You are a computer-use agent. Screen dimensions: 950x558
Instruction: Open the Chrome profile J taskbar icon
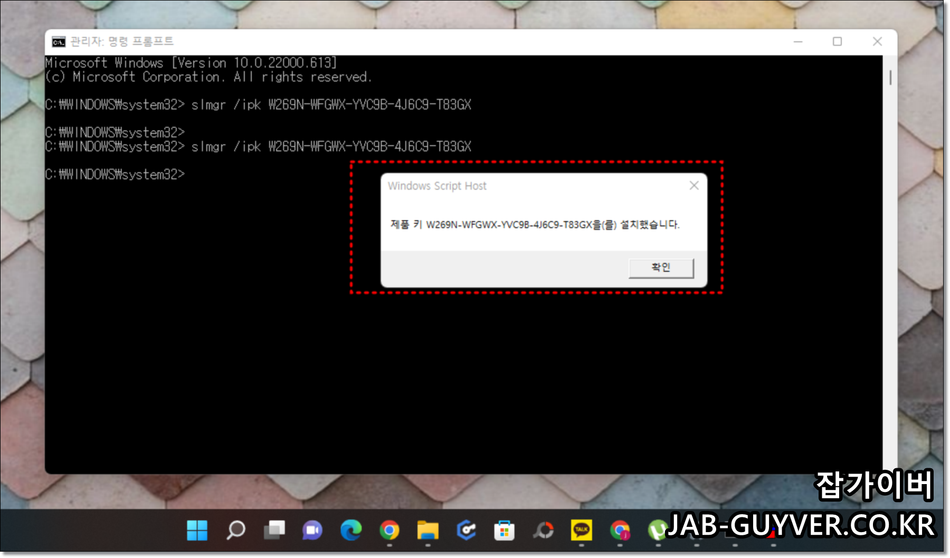pyautogui.click(x=620, y=530)
